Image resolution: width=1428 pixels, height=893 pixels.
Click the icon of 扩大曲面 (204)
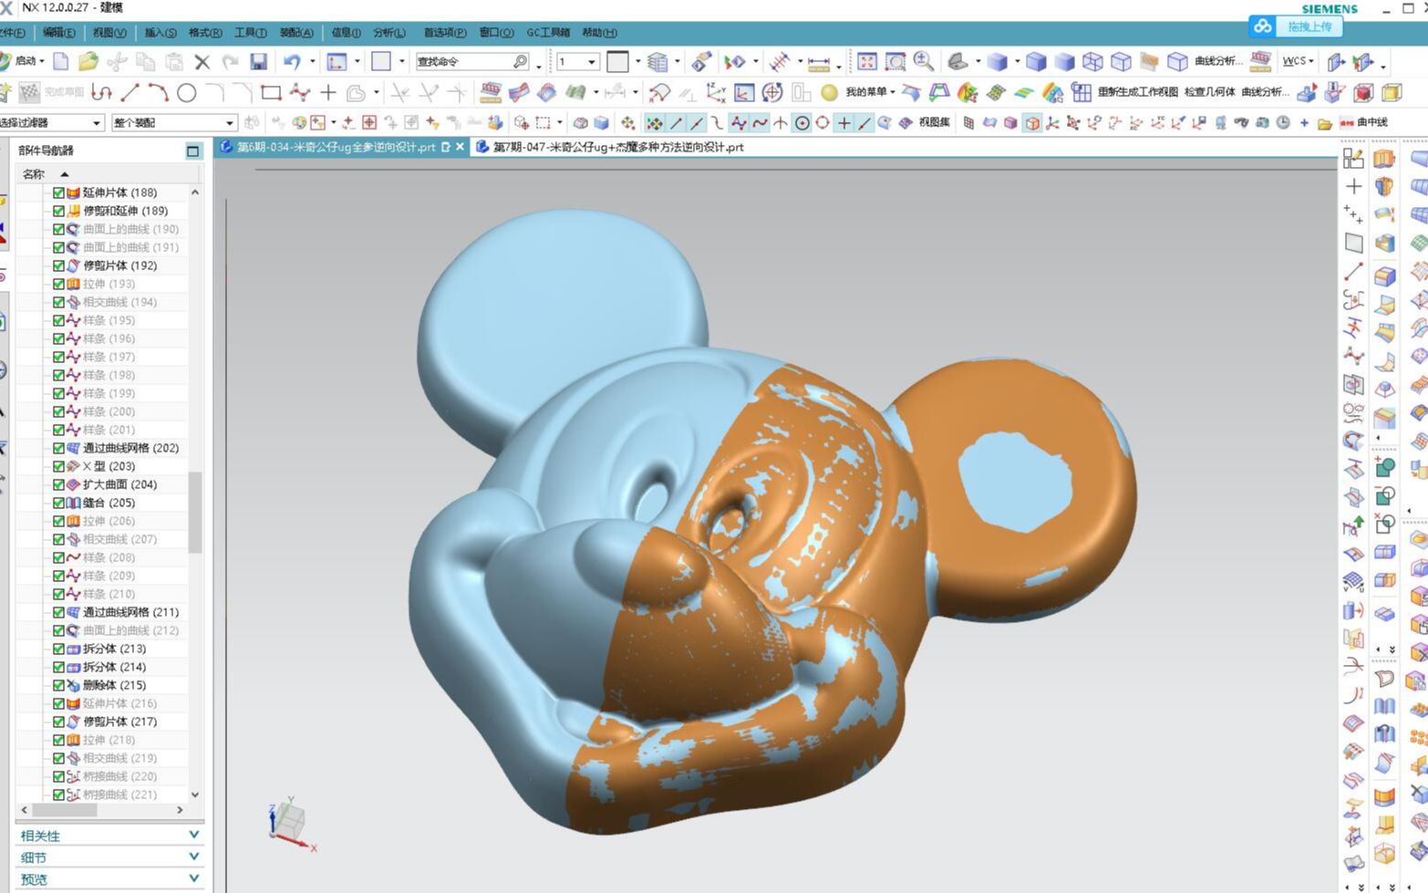(74, 484)
